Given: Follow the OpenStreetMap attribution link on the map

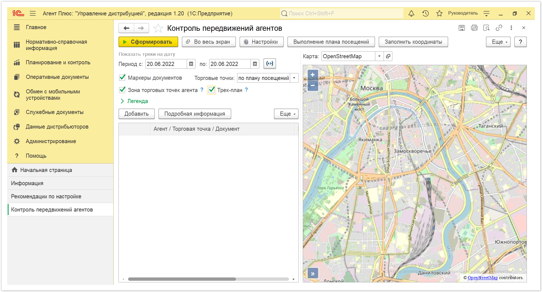Looking at the screenshot, I should coord(483,278).
